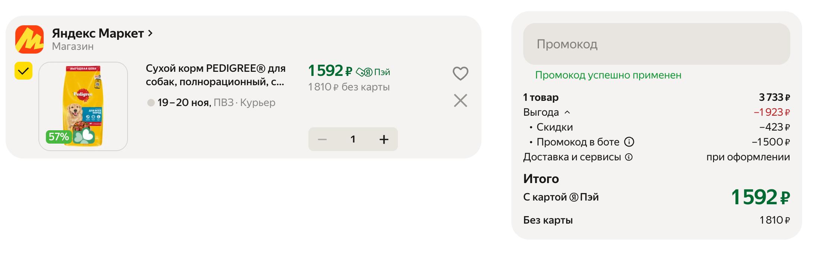The height and width of the screenshot is (253, 813).
Task: Click the quantity value 1
Action: point(353,140)
